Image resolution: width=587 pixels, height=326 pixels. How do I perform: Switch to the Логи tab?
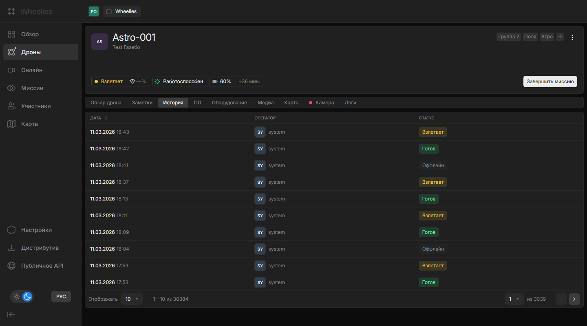(351, 103)
